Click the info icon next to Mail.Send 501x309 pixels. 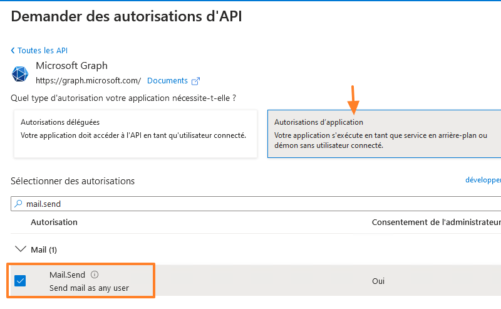pyautogui.click(x=95, y=275)
